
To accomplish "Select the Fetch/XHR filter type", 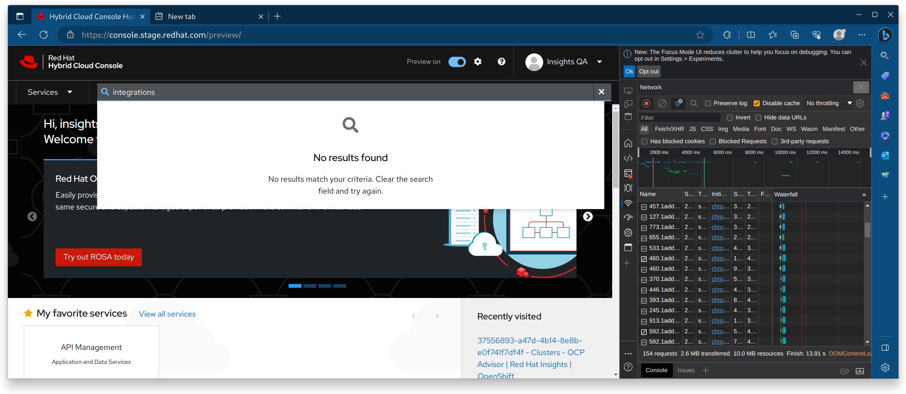I will coord(669,129).
